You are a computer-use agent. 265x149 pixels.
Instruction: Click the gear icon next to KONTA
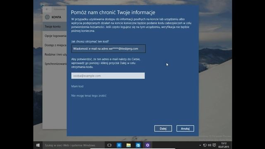pyautogui.click(x=47, y=17)
